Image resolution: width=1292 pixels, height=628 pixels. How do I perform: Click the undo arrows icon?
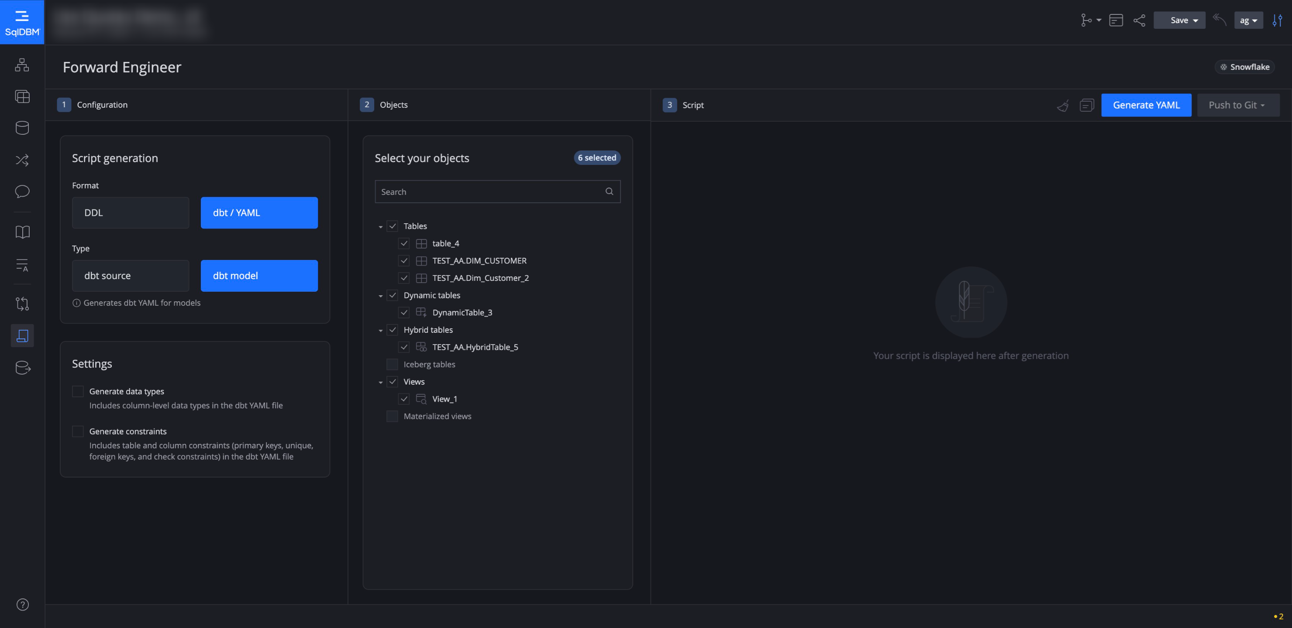(1219, 20)
